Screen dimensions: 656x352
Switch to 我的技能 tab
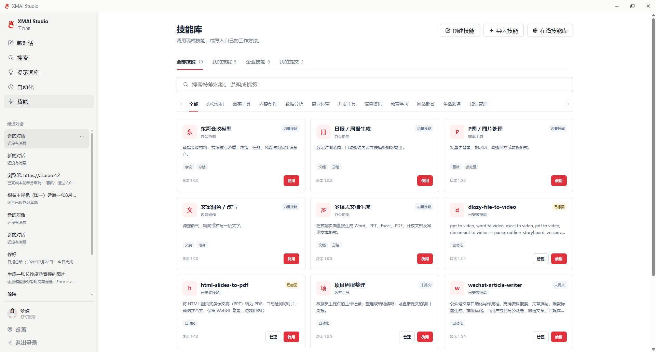click(x=224, y=62)
